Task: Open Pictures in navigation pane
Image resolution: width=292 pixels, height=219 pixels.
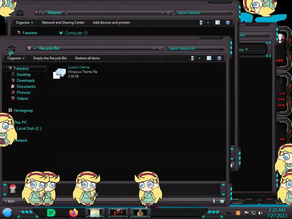Action: (23, 92)
